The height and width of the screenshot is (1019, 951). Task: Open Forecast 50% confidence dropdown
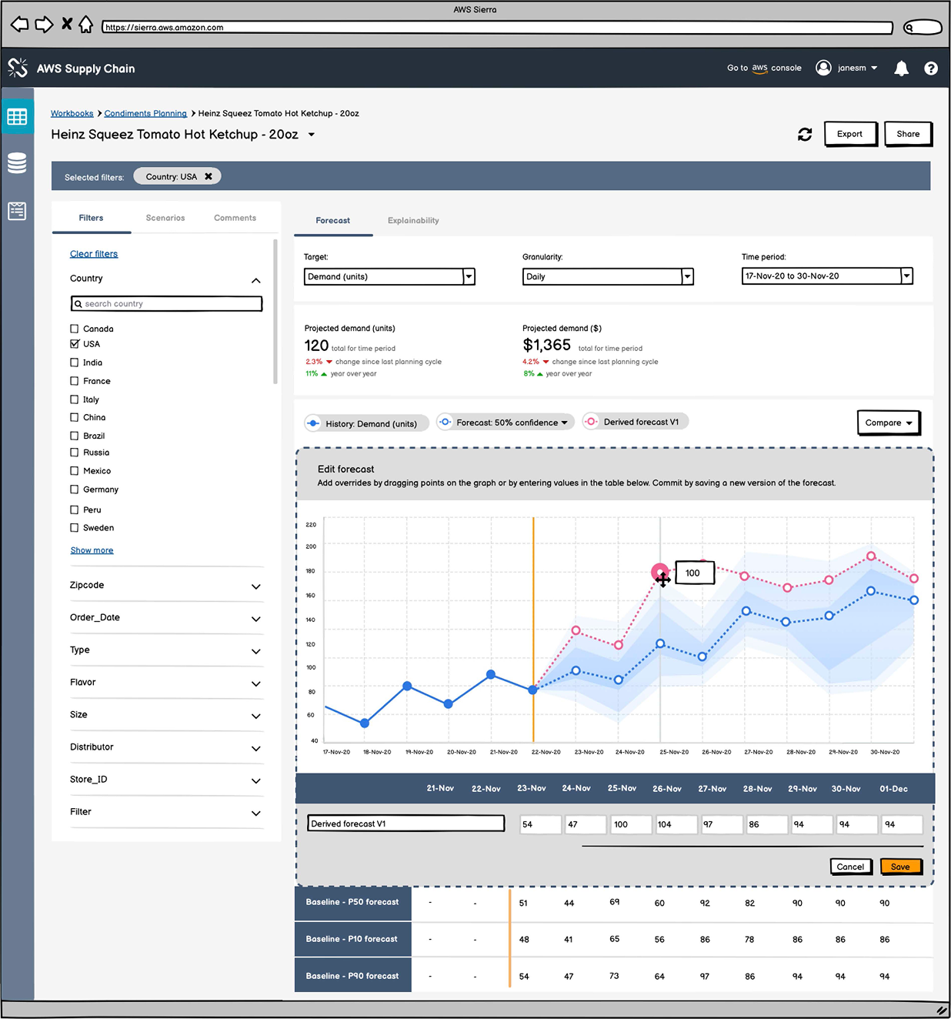506,423
